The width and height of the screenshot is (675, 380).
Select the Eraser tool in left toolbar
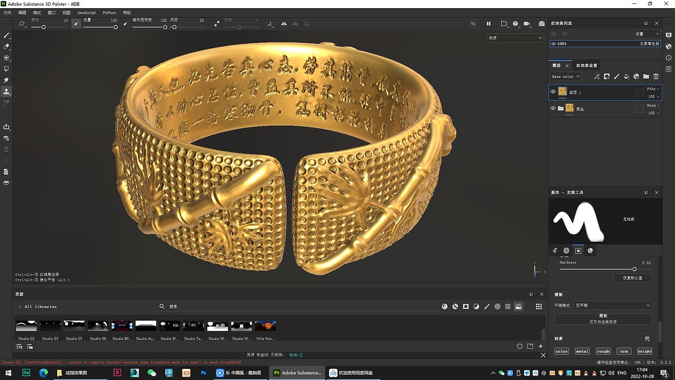[6, 47]
